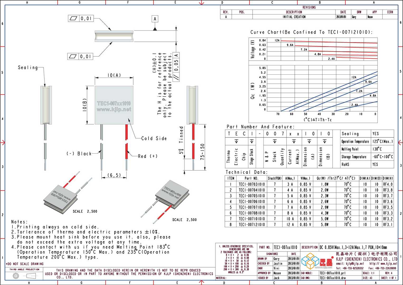
Task: Click the "Sealing" callout label
Action: (28, 68)
